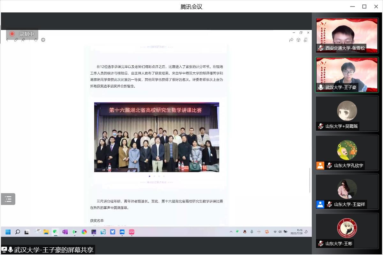Open the floating list menu button on left edge
The image size is (383, 255).
click(8, 199)
